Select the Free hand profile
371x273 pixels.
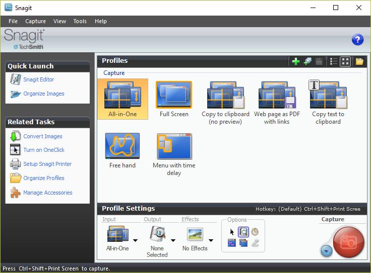click(x=122, y=150)
